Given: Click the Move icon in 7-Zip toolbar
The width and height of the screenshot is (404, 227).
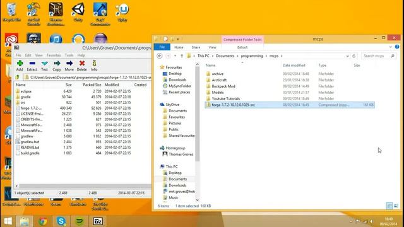Looking at the screenshot, I should [x=69, y=63].
